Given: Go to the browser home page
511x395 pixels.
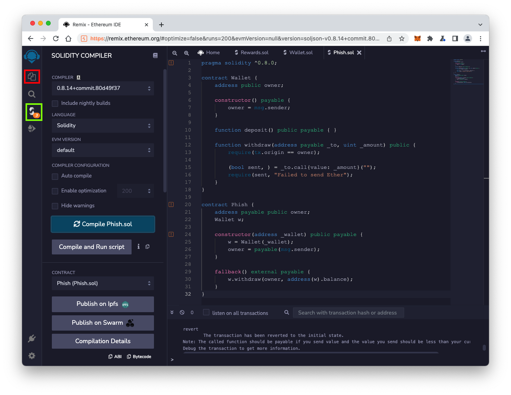Looking at the screenshot, I should [68, 38].
